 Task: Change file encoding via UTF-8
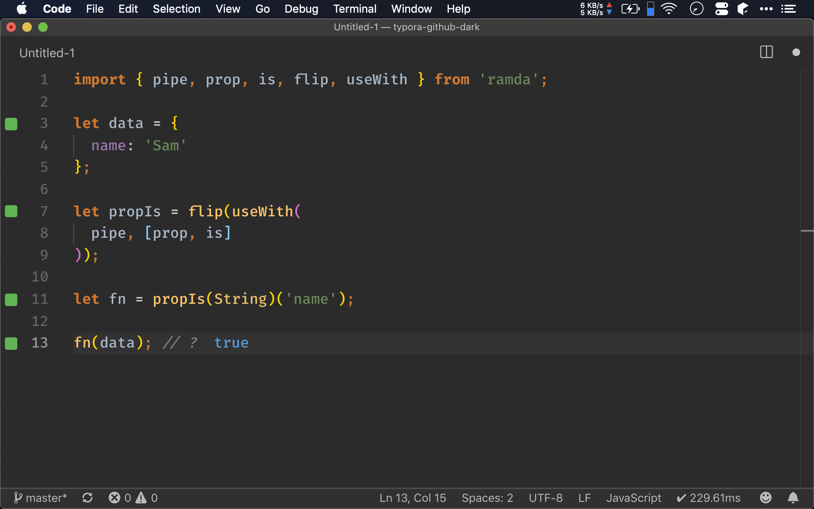546,498
